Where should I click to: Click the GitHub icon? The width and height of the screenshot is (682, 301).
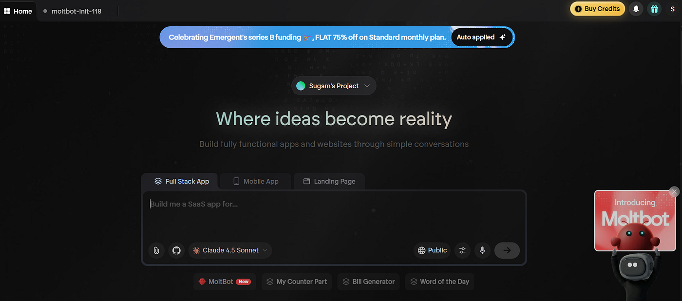tap(176, 250)
